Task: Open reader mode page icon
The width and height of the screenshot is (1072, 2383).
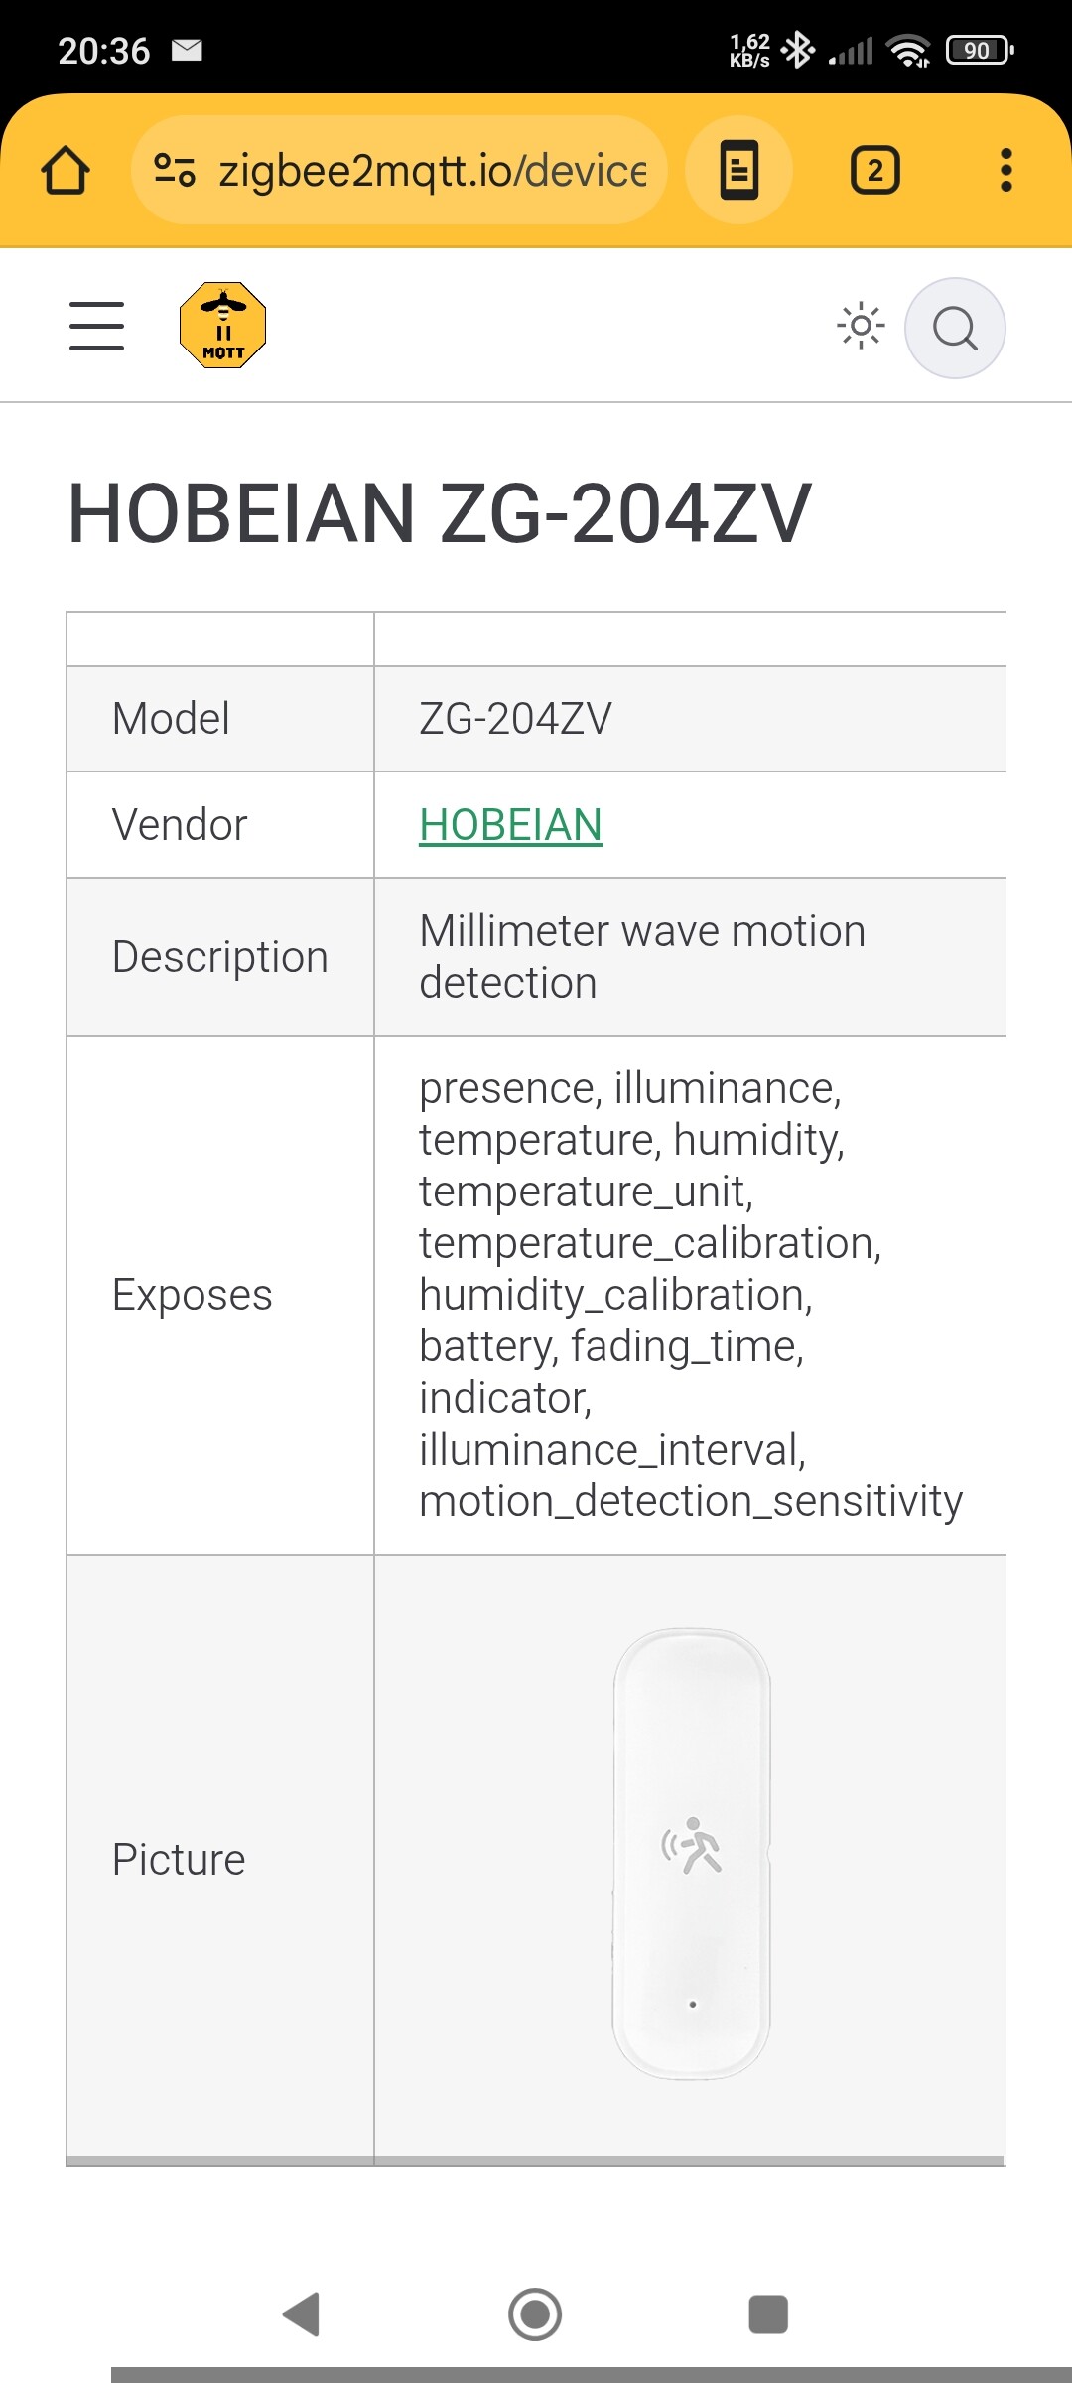Action: (739, 170)
